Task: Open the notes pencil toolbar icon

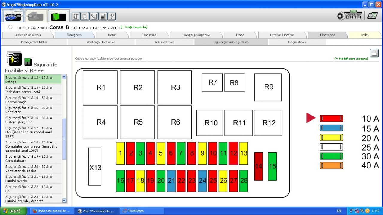Action: point(94,16)
